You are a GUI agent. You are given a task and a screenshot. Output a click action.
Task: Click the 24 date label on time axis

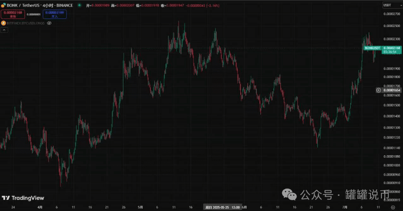13,207
